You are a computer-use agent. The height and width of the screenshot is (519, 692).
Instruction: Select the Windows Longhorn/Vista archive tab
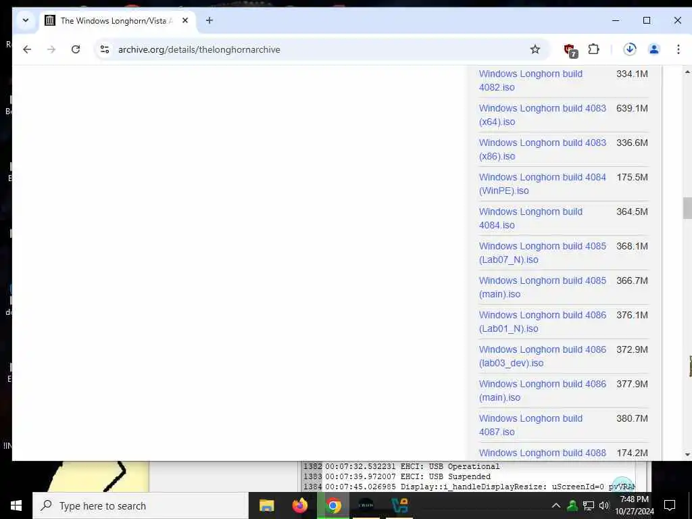tap(117, 21)
